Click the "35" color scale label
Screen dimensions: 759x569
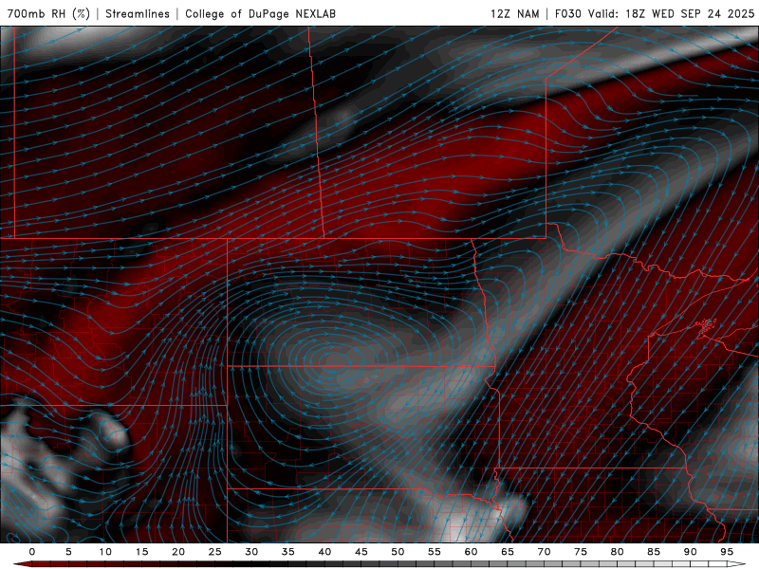click(288, 552)
